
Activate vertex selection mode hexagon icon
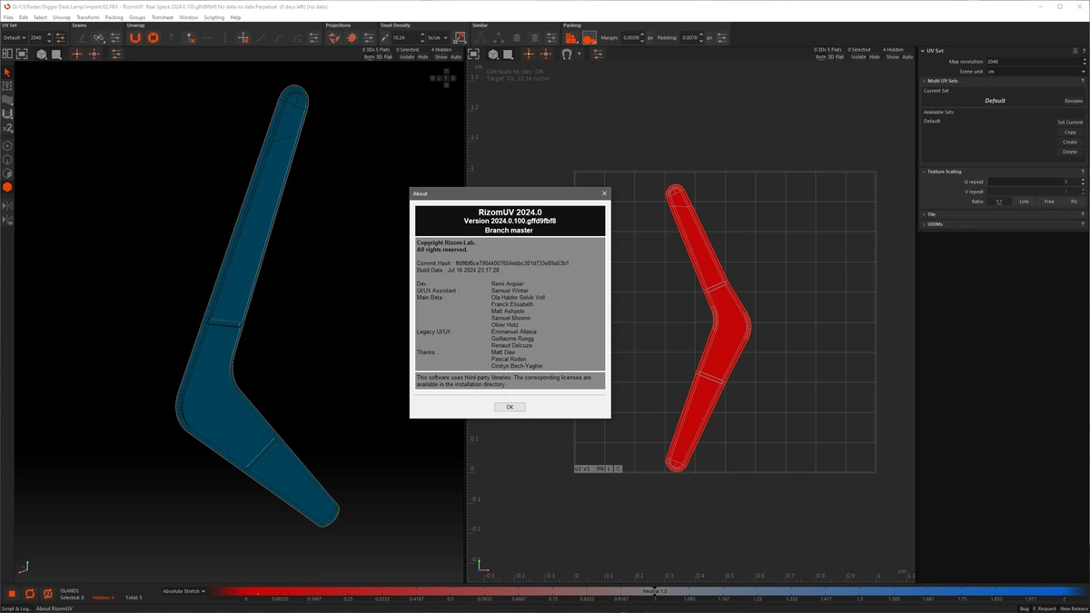[7, 145]
